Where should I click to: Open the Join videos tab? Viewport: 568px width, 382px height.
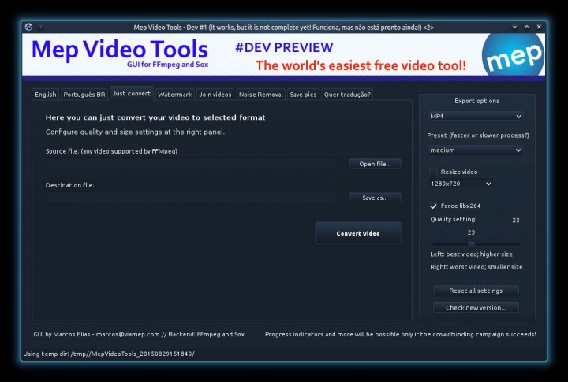tap(215, 95)
